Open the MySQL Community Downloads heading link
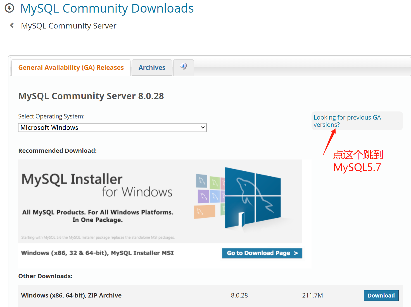Viewport: 411px width, 307px height. (107, 8)
